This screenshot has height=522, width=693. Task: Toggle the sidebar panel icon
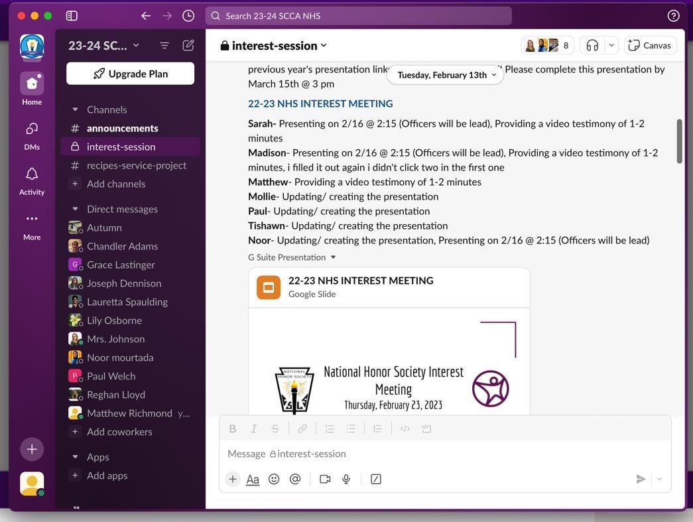(72, 16)
